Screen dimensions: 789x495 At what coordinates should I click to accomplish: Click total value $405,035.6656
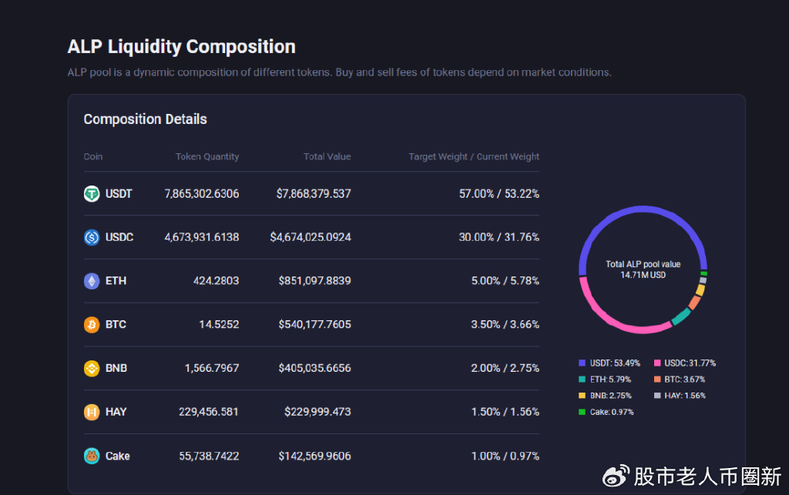pos(315,368)
